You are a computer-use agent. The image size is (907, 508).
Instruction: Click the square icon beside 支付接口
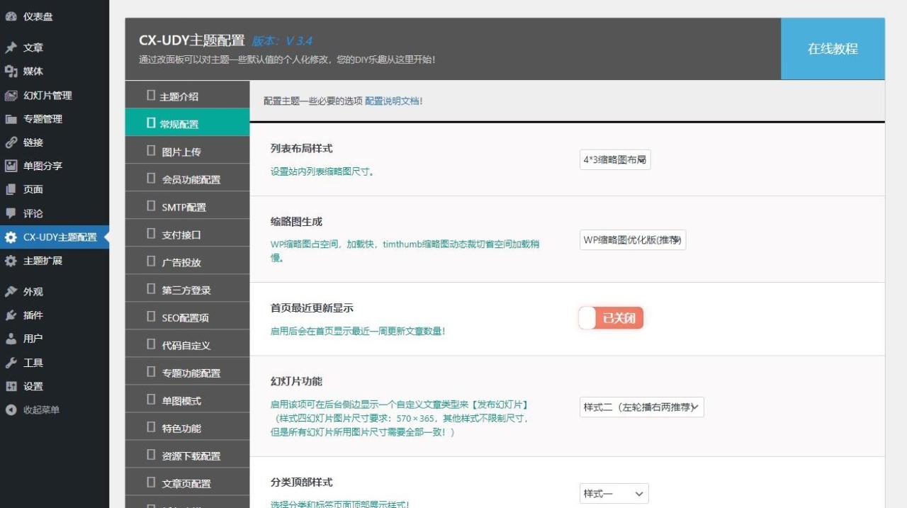click(x=150, y=234)
